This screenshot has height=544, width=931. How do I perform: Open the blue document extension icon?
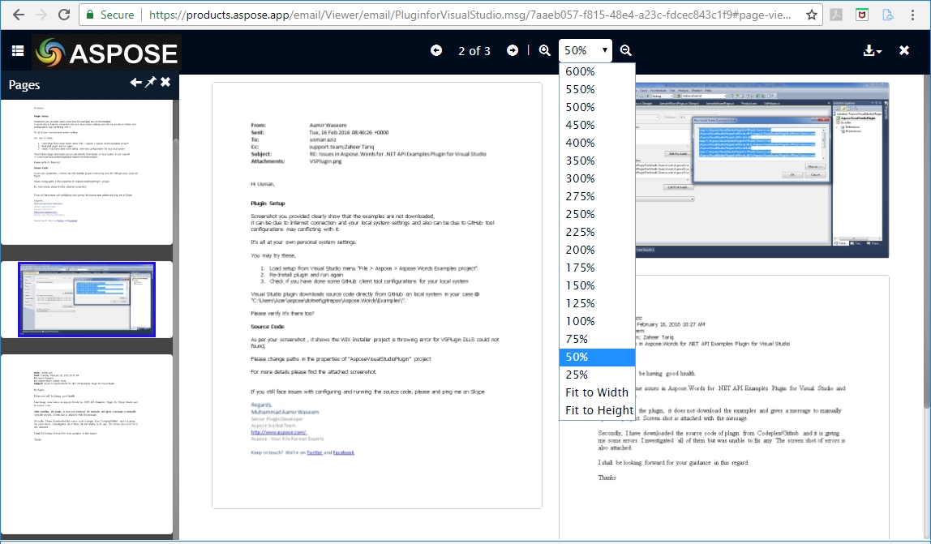tap(888, 15)
